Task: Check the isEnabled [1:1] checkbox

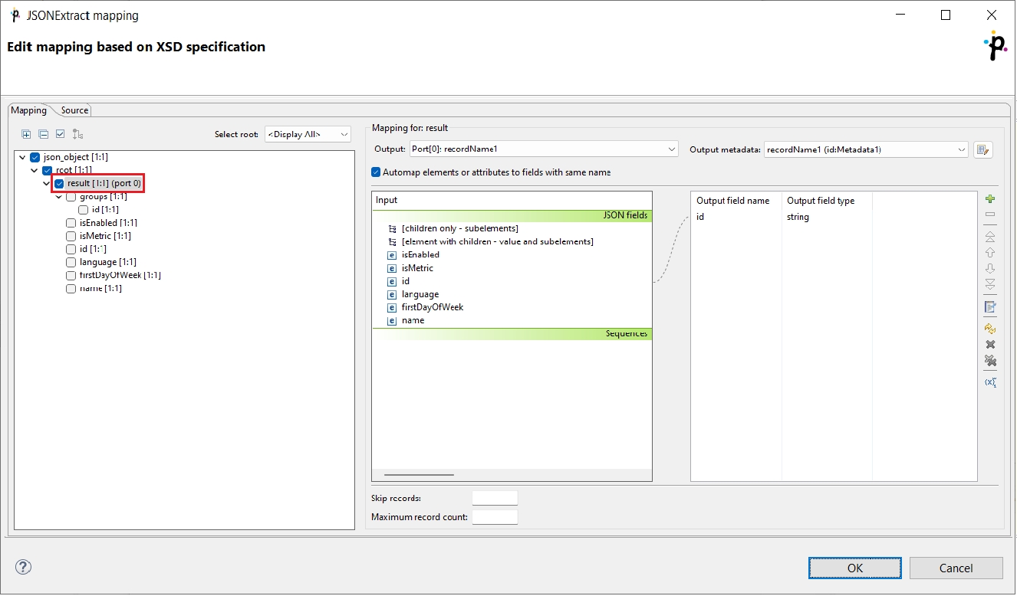Action: (x=71, y=223)
